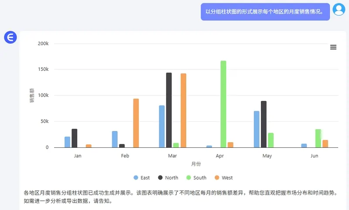Click the orange February West bar
Image resolution: width=349 pixels, height=210 pixels.
tap(136, 123)
